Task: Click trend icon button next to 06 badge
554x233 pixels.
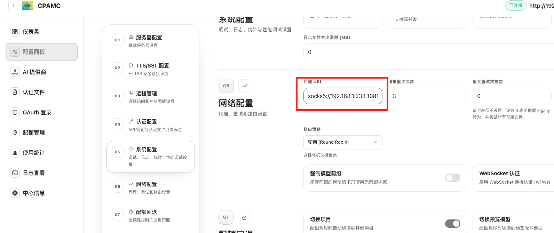Action: click(x=245, y=86)
